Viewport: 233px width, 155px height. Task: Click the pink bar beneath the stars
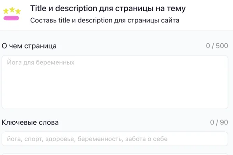pyautogui.click(x=12, y=17)
